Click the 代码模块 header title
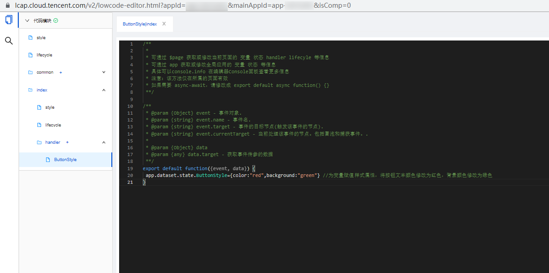 click(x=42, y=20)
